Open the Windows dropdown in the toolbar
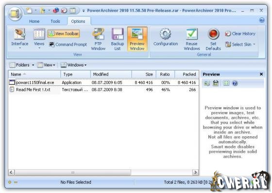The height and width of the screenshot is (193, 272). click(x=73, y=65)
